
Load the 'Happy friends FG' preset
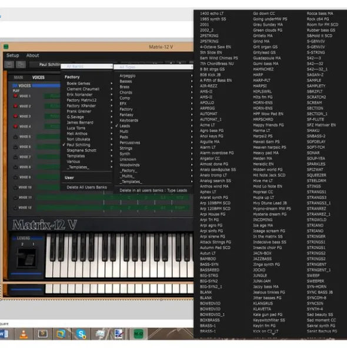(268, 125)
